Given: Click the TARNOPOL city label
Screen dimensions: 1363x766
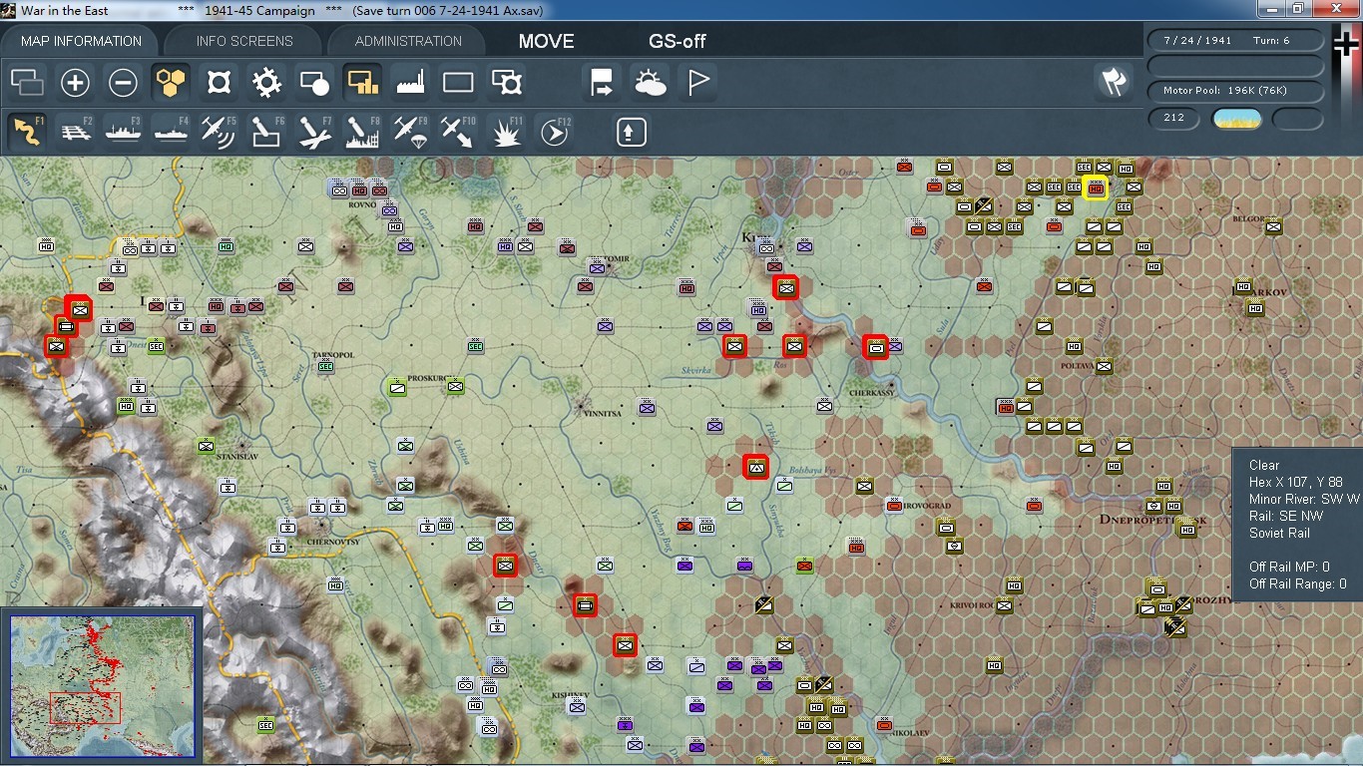Looking at the screenshot, I should 333,355.
